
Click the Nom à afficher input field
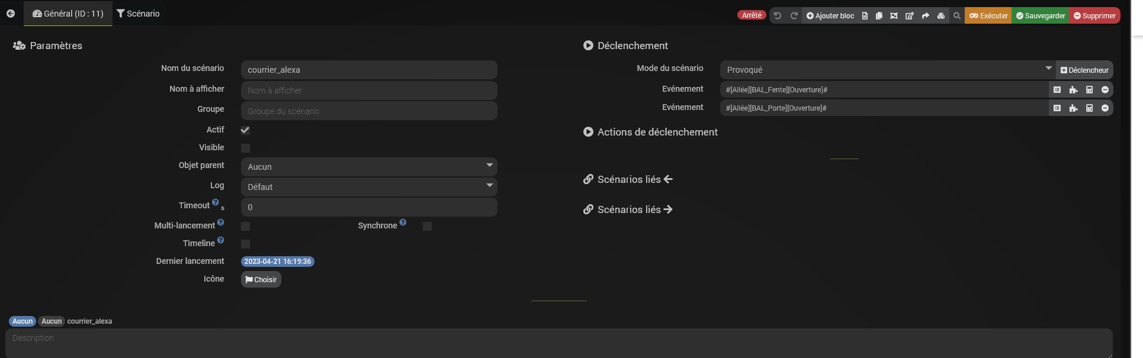pos(368,91)
